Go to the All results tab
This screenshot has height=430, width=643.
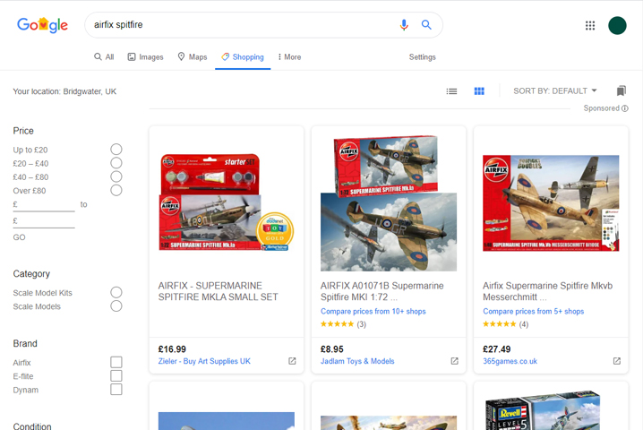pyautogui.click(x=104, y=57)
